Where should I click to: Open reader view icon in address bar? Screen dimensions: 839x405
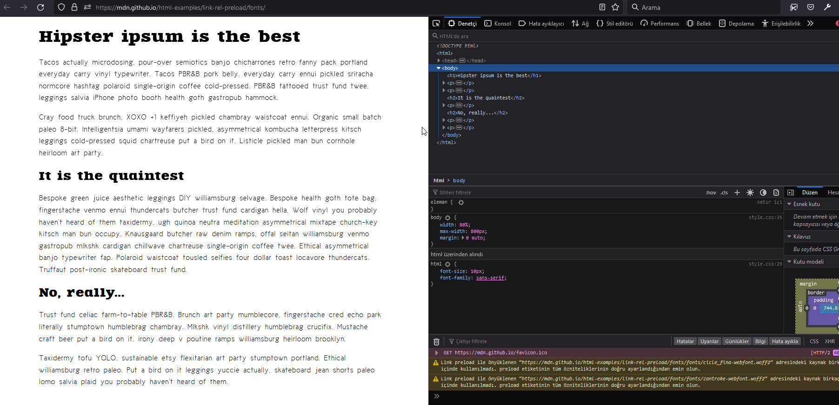tap(602, 7)
